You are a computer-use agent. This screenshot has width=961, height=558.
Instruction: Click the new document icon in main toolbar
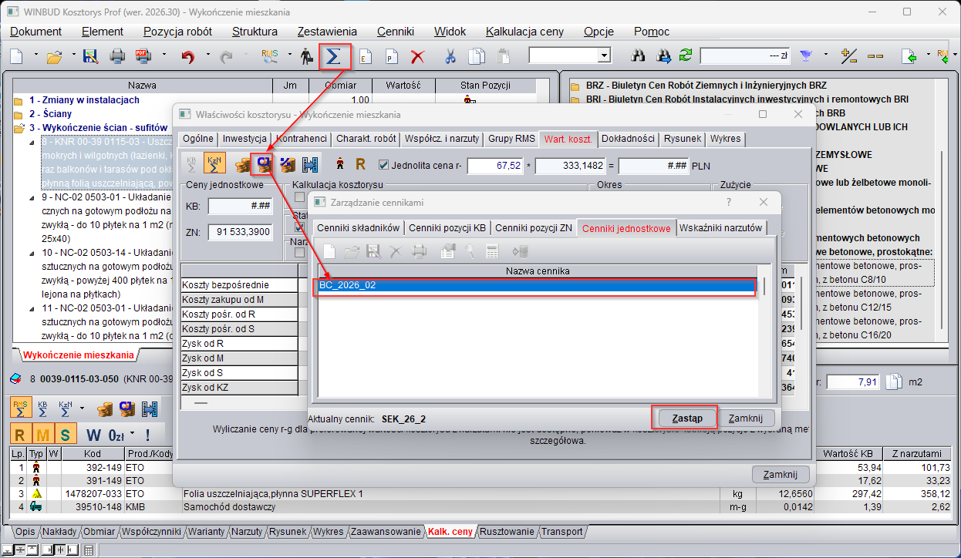click(16, 56)
